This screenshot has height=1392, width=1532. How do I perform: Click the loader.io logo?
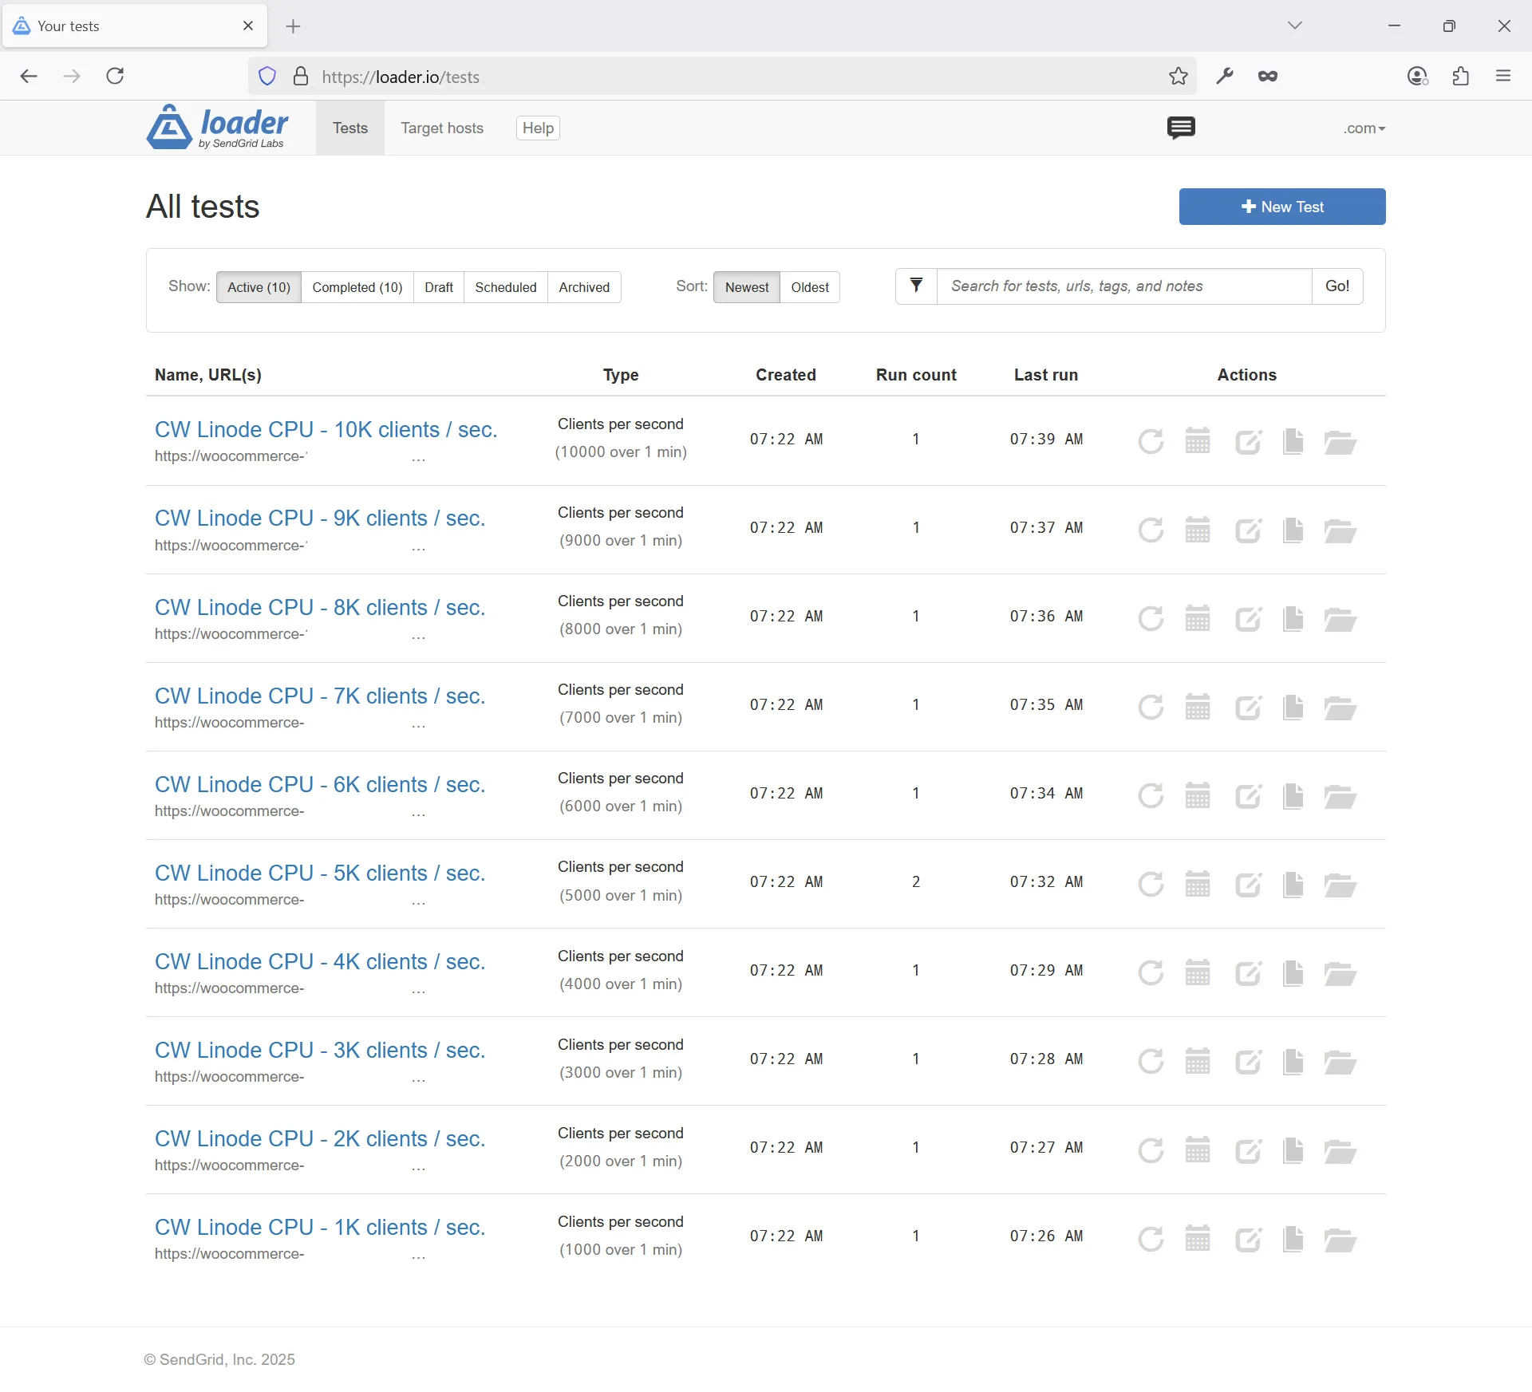[x=216, y=127]
